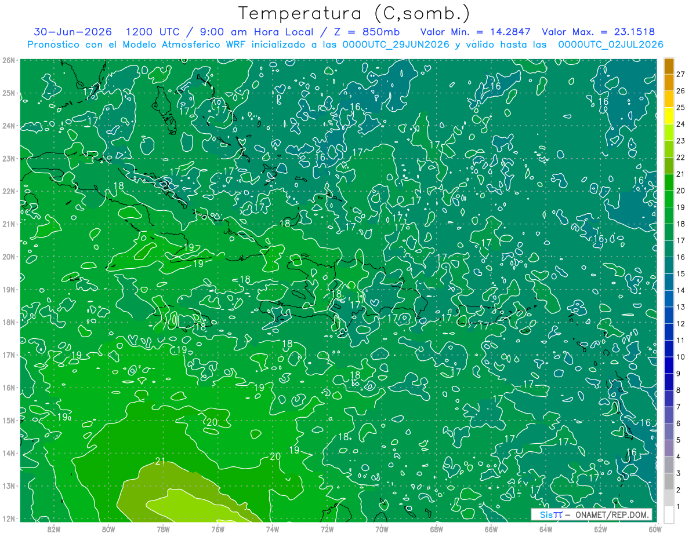Click the valid-until stamp "0000UTC_02JUL2026"
This screenshot has height=537, width=696.
click(x=611, y=45)
